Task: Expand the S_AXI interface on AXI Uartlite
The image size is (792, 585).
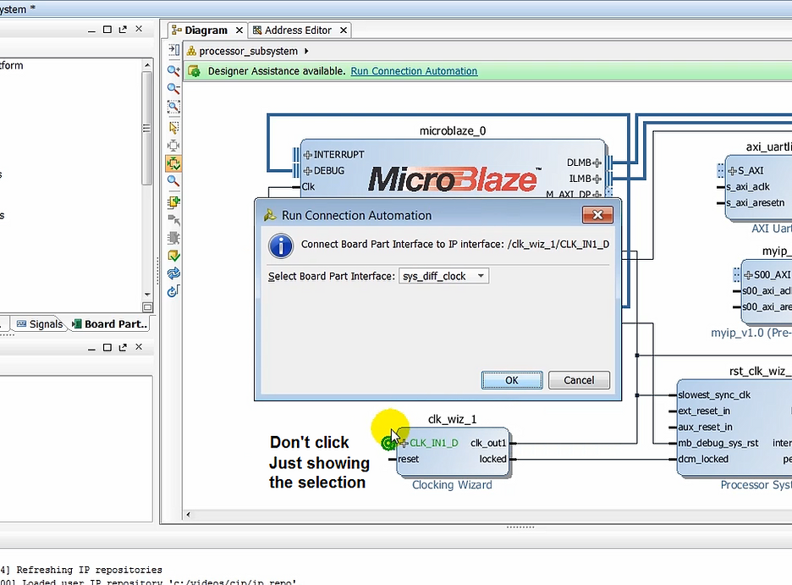Action: pyautogui.click(x=732, y=171)
